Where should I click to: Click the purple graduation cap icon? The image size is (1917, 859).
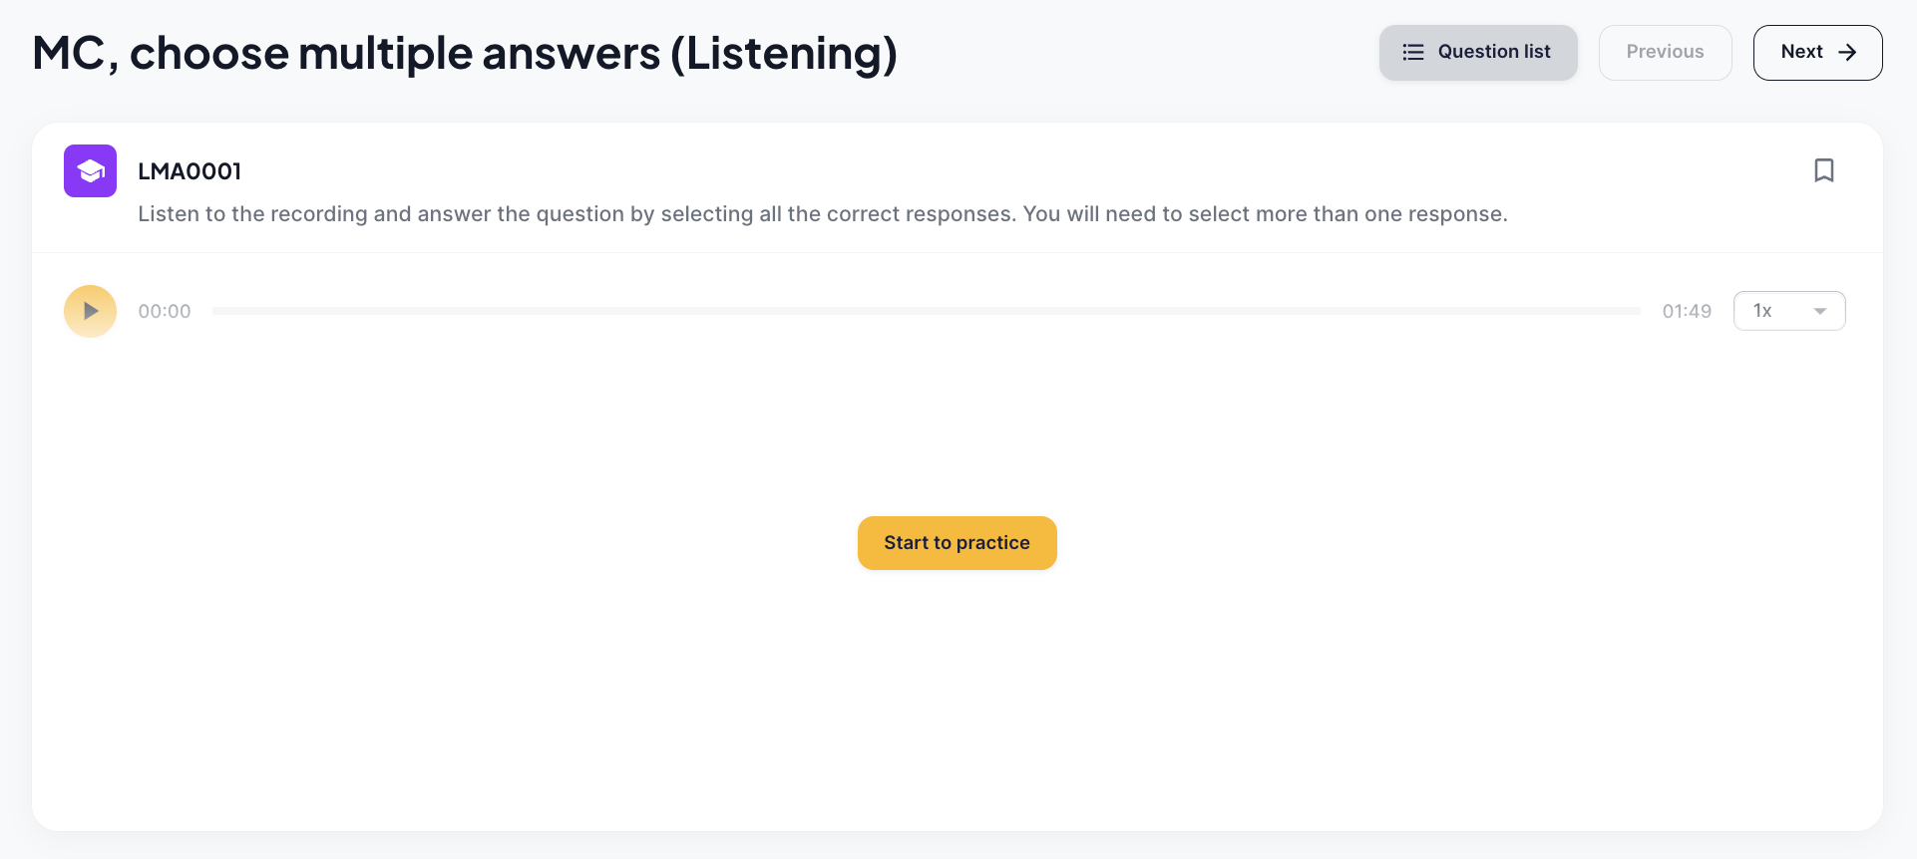(90, 170)
